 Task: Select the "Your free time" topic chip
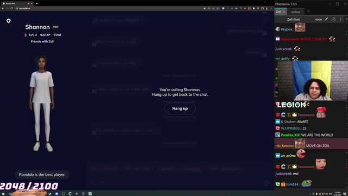(138, 169)
